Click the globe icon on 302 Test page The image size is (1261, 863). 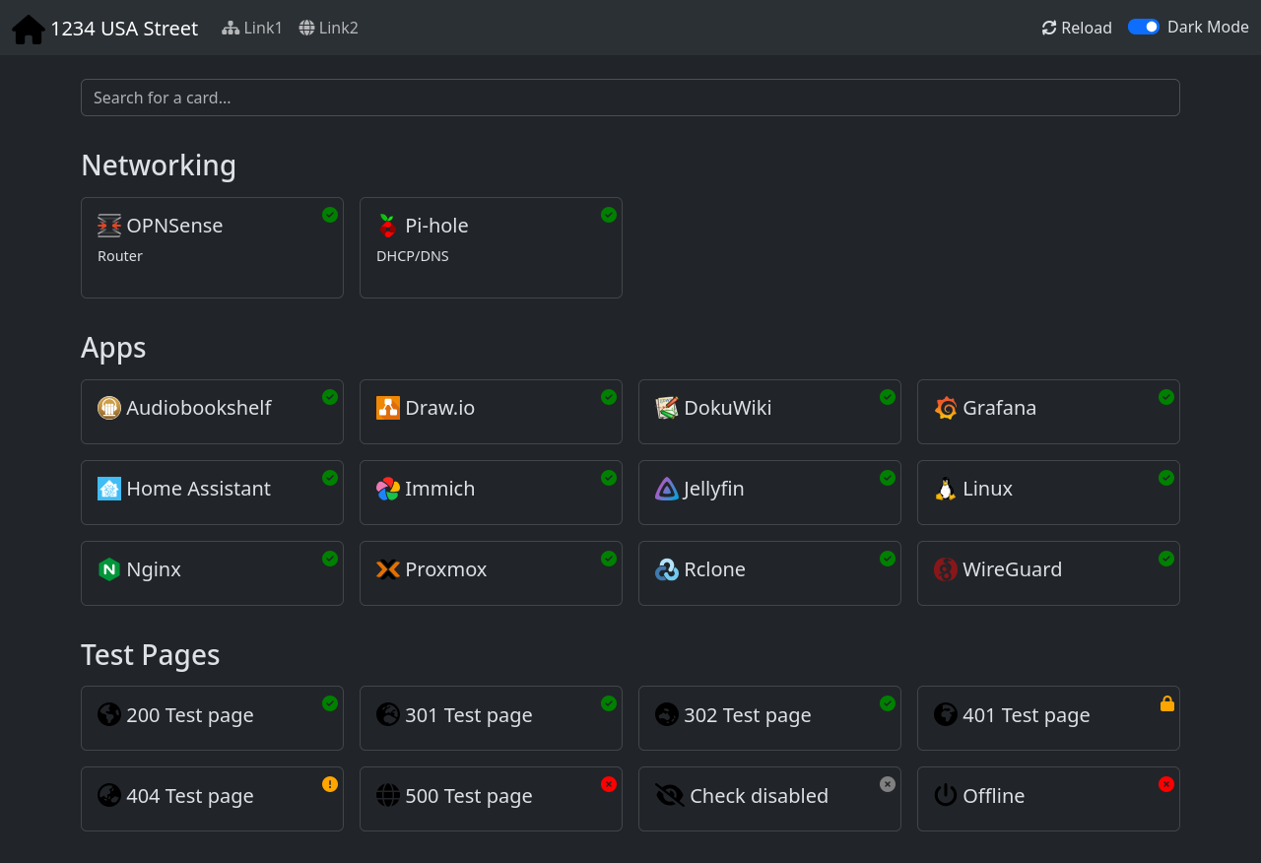click(667, 714)
